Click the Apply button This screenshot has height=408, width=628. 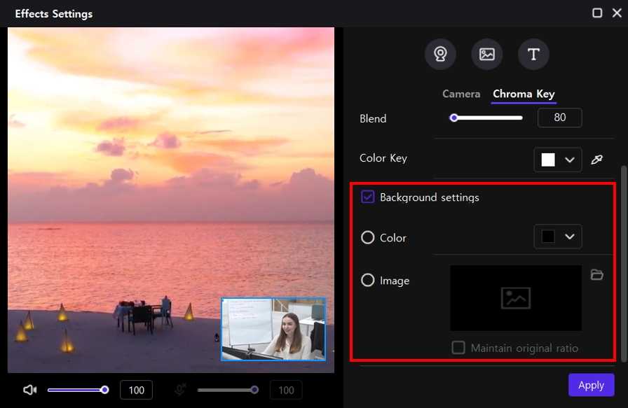(x=591, y=385)
